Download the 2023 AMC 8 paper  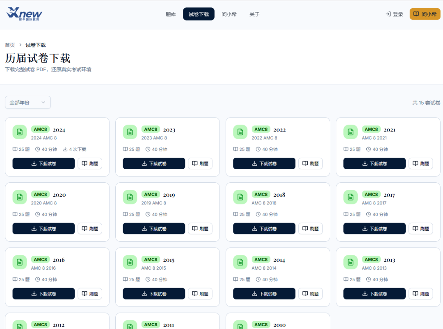154,163
